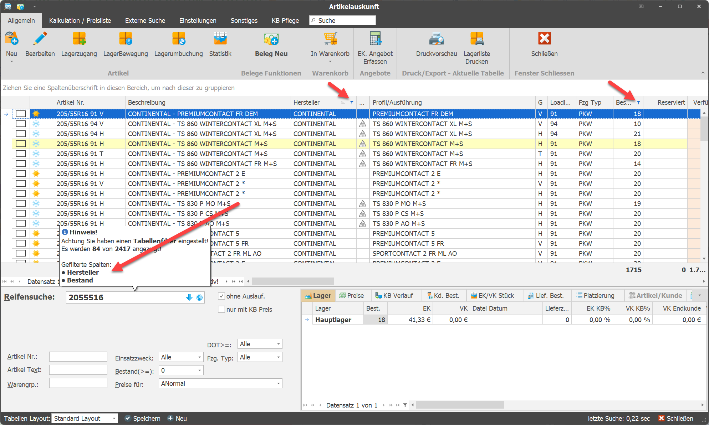Click filter funnel in Lager record navigator
The width and height of the screenshot is (709, 425).
coord(405,405)
